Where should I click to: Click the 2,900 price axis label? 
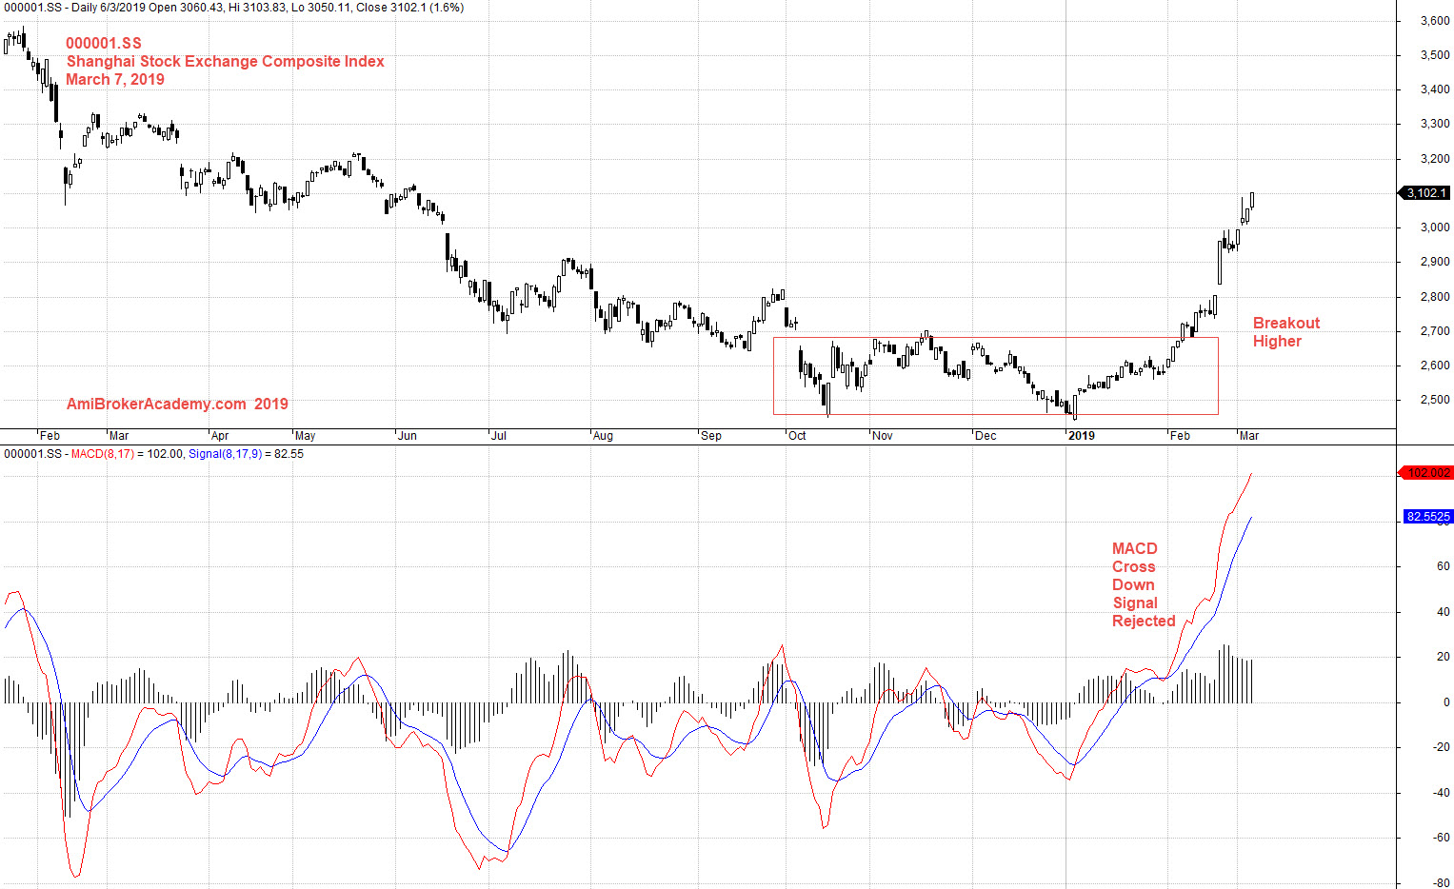click(x=1435, y=262)
